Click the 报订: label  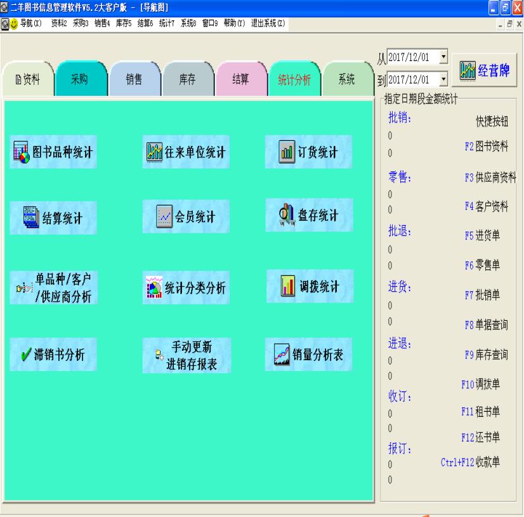400,448
